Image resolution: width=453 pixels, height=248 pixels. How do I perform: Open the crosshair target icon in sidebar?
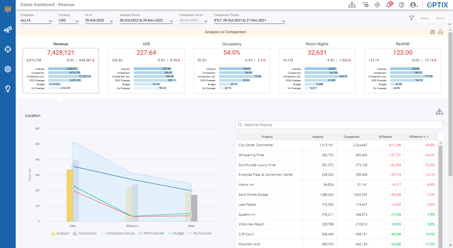[8, 49]
